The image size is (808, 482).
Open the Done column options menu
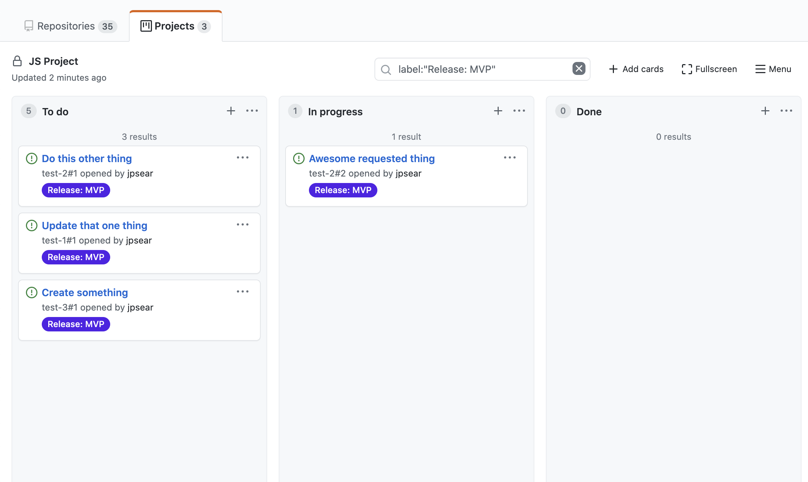click(x=786, y=111)
